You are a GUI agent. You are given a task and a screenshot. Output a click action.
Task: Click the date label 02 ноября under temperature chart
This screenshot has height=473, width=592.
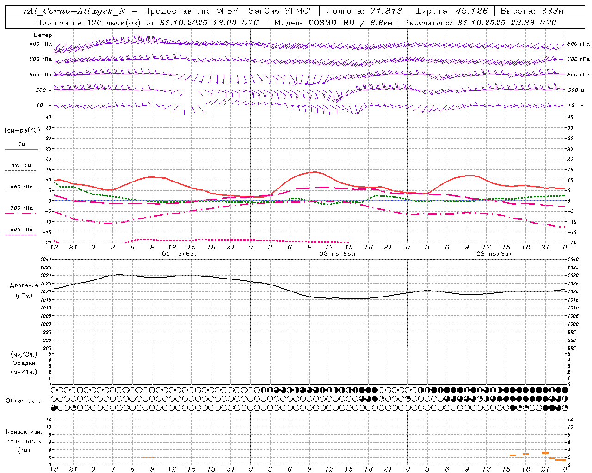pyautogui.click(x=337, y=254)
